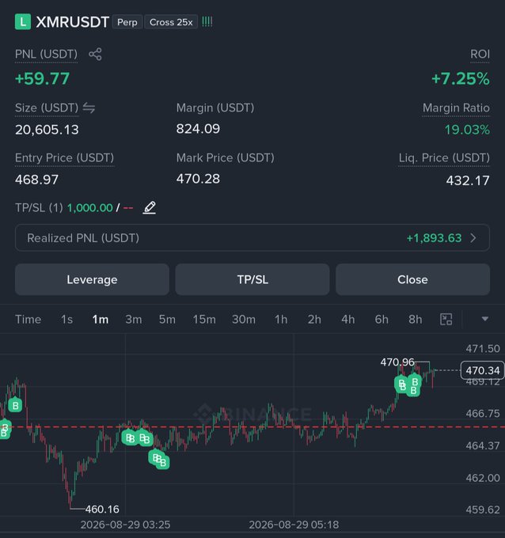Tap the Size (USDT) label

[47, 108]
